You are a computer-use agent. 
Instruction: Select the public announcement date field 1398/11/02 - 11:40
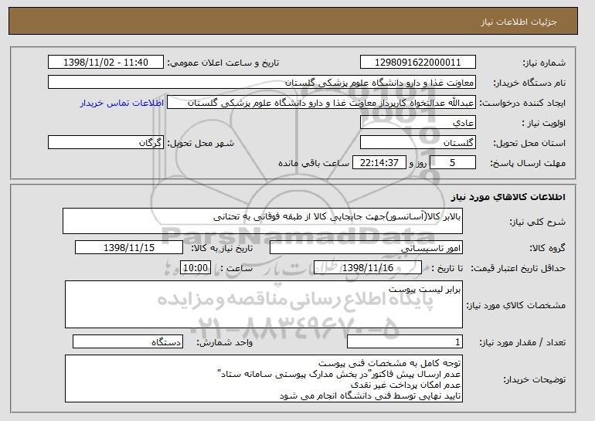click(x=106, y=63)
